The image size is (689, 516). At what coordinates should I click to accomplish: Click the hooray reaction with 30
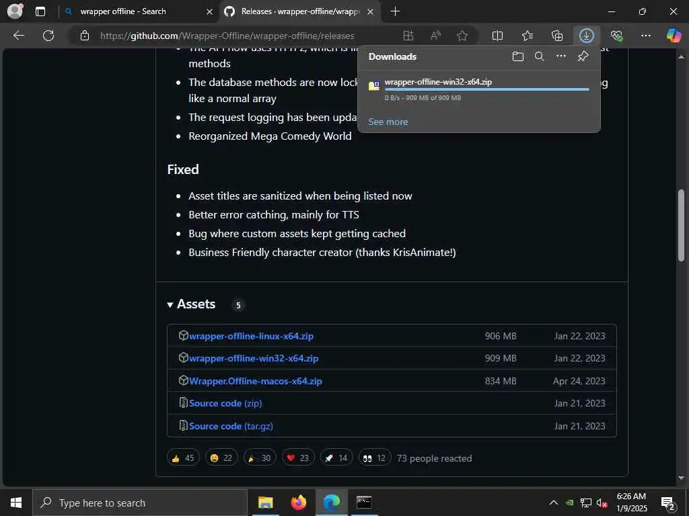pyautogui.click(x=260, y=458)
